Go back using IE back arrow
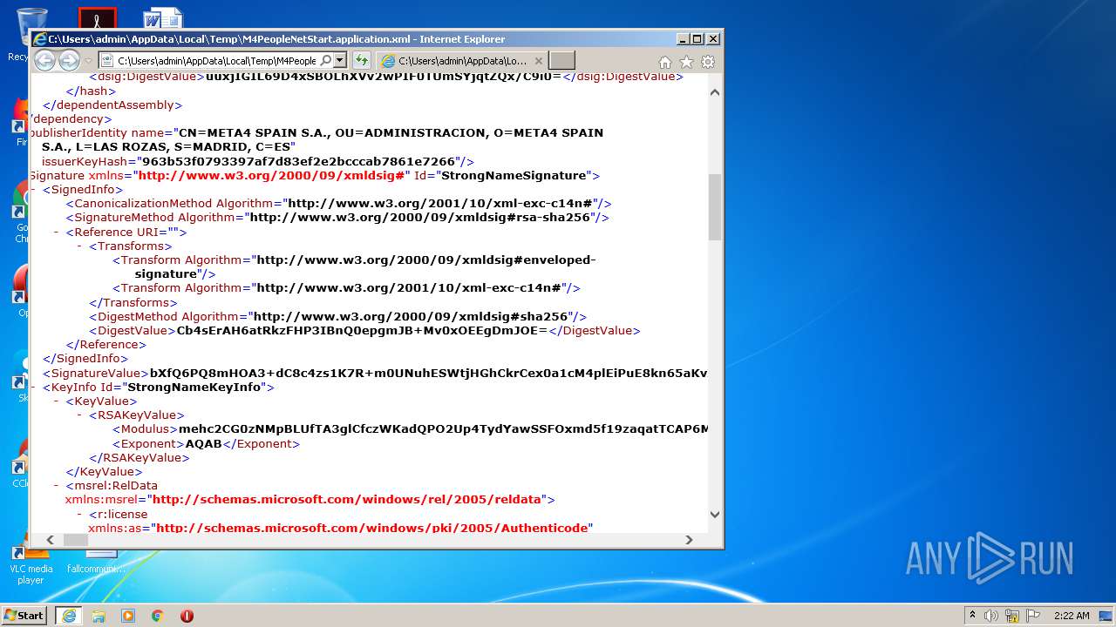Viewport: 1116px width, 627px height. coord(44,60)
